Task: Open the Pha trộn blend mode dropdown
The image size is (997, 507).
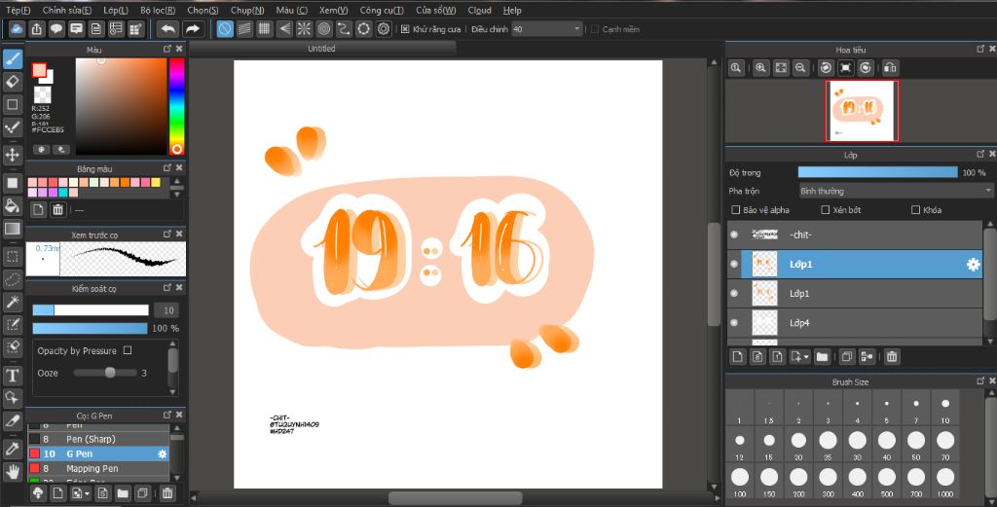Action: point(895,191)
